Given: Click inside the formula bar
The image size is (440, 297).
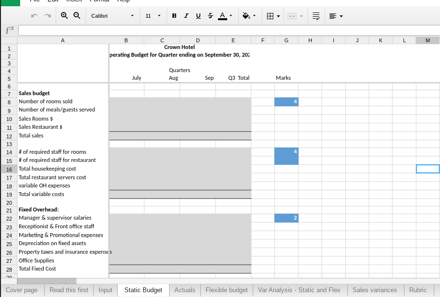Looking at the screenshot, I should click(x=192, y=30).
